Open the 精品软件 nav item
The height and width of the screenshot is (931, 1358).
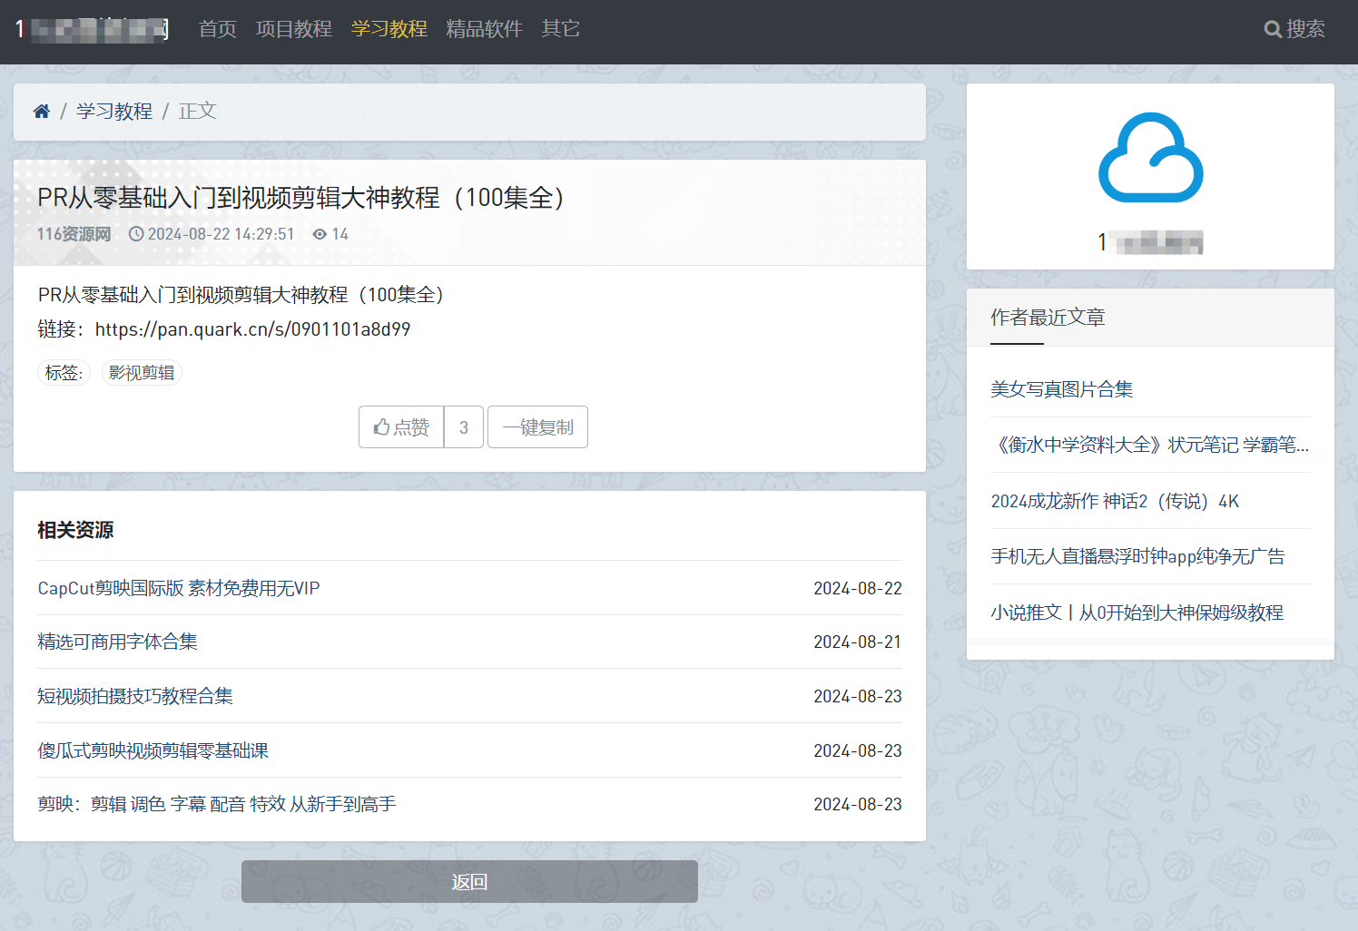click(485, 29)
